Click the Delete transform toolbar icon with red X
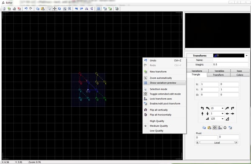Image resolution: width=251 pixels, height=164 pixels. [x=19, y=9]
